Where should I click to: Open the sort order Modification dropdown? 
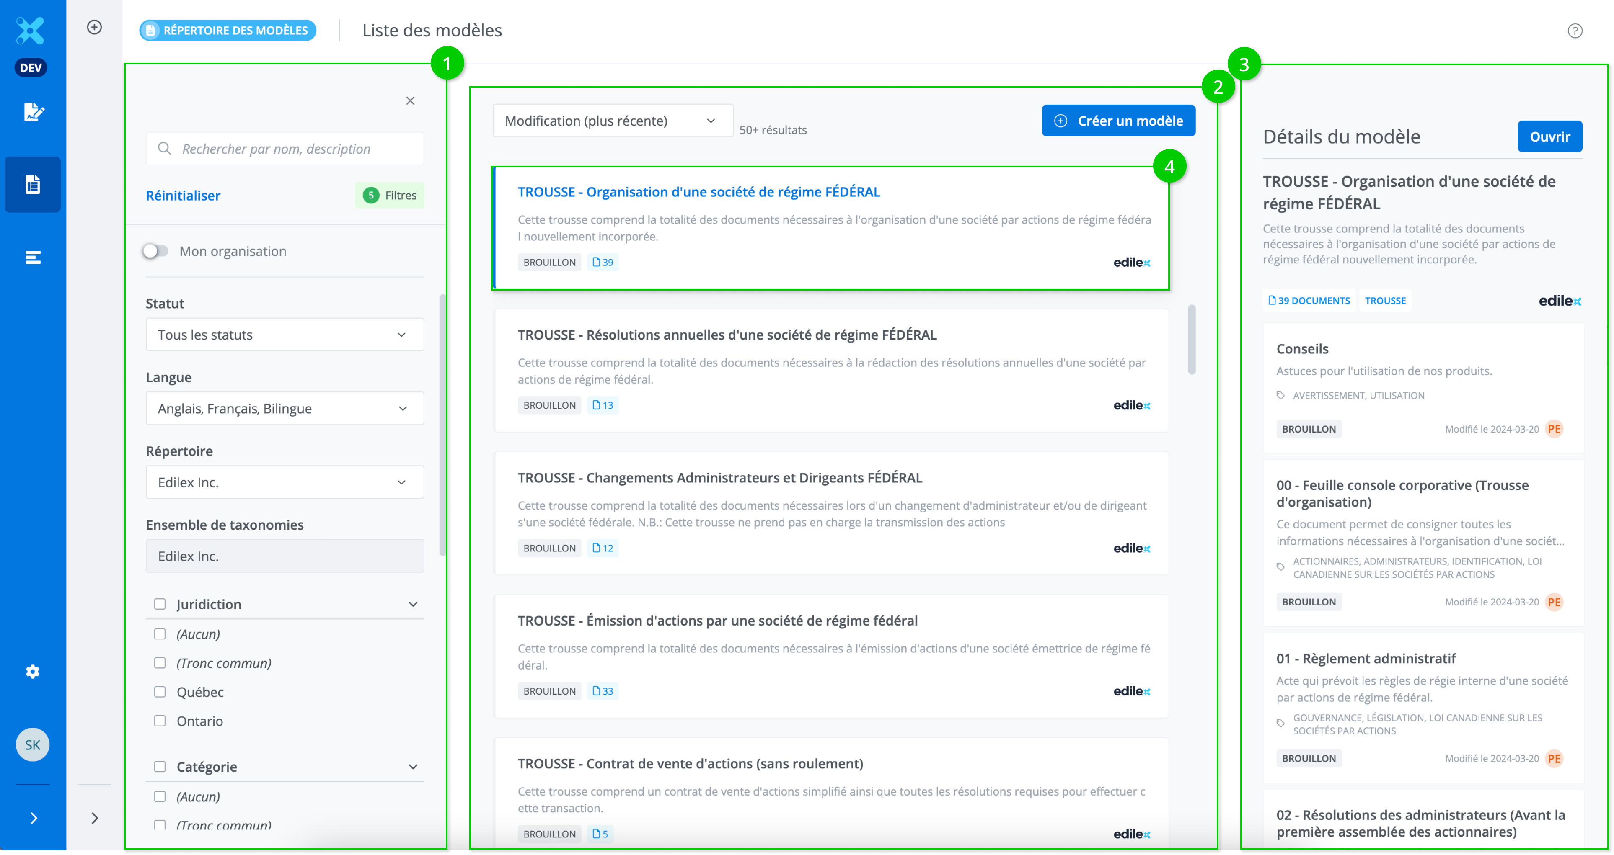612,121
